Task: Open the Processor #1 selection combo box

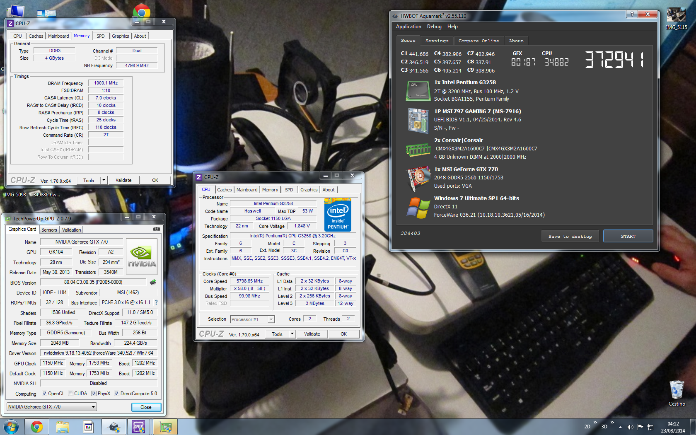Action: 252,319
